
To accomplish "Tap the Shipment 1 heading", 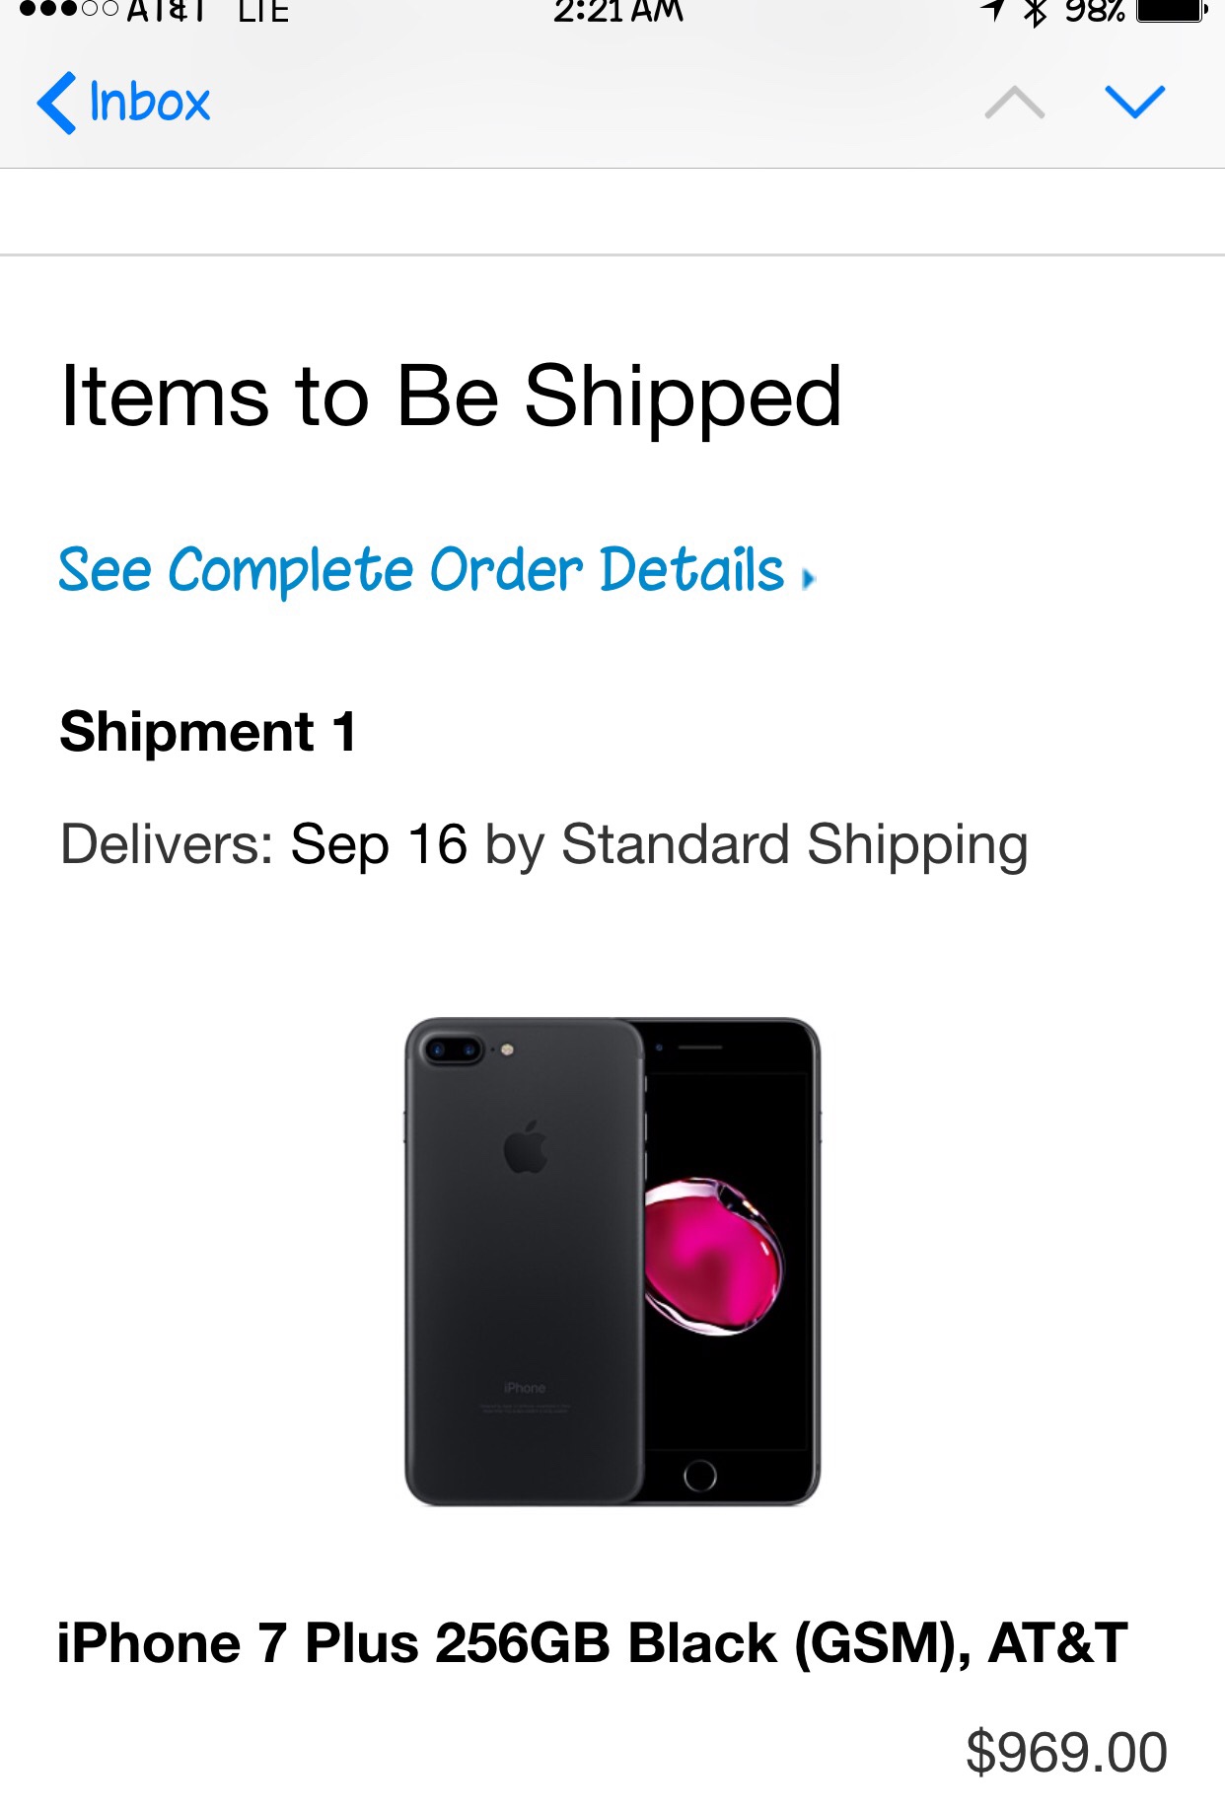I will click(207, 732).
